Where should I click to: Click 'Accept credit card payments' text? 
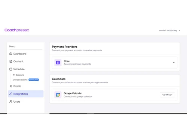click(x=77, y=64)
